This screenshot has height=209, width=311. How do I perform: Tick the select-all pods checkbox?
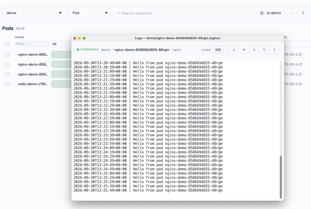click(7, 44)
